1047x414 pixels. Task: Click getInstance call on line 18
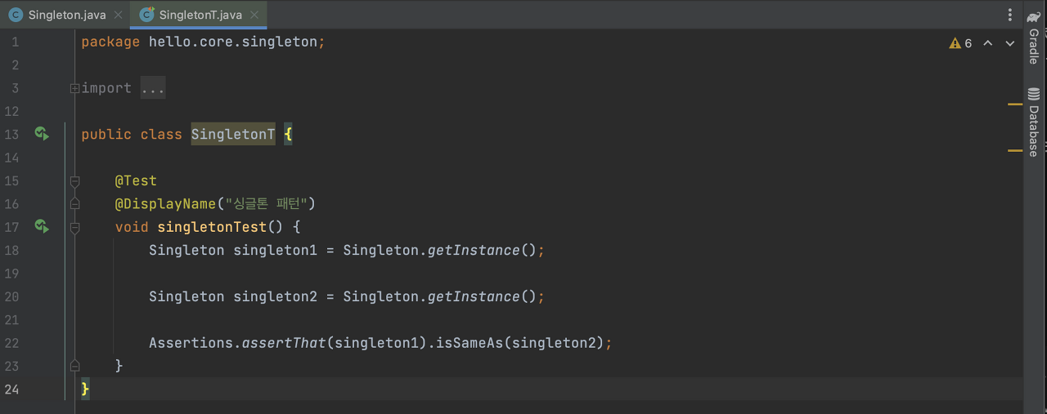coord(474,250)
